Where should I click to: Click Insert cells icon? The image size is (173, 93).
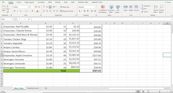coord(125,7)
